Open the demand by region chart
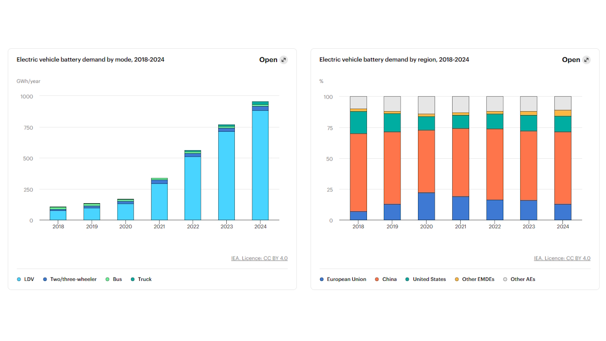 [x=570, y=60]
